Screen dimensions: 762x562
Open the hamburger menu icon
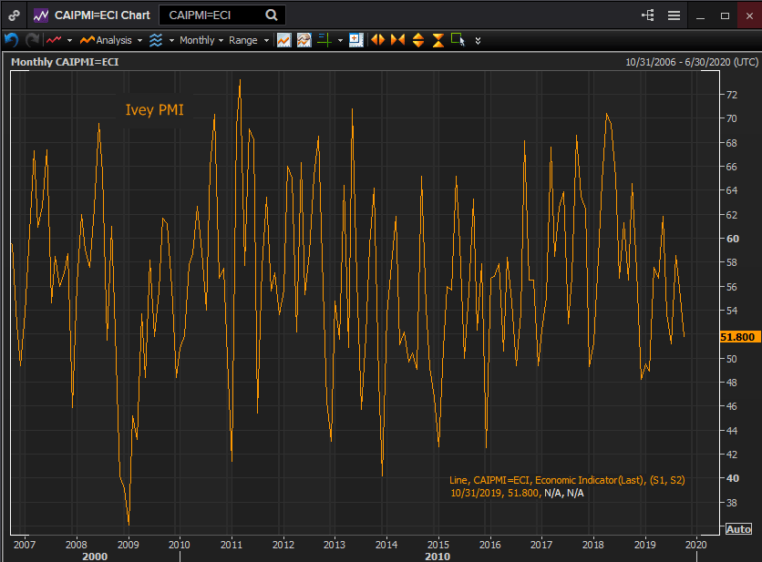674,15
